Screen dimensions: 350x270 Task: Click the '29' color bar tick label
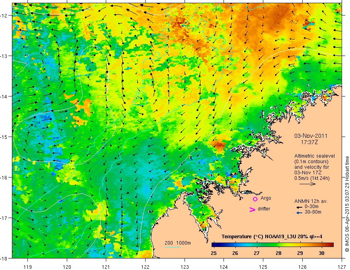tap(300, 253)
